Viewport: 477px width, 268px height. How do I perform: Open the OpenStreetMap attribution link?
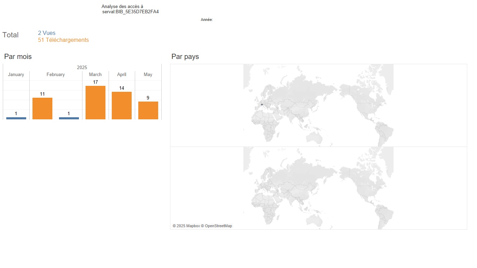pyautogui.click(x=217, y=226)
